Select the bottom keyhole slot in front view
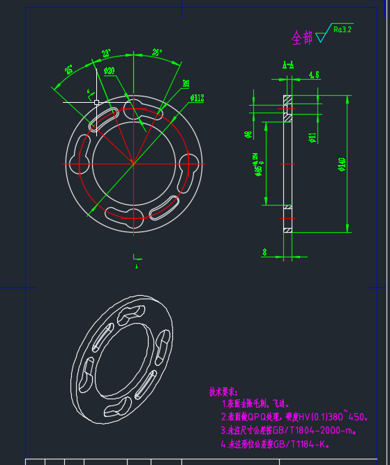This screenshot has height=465, width=390. point(125,217)
